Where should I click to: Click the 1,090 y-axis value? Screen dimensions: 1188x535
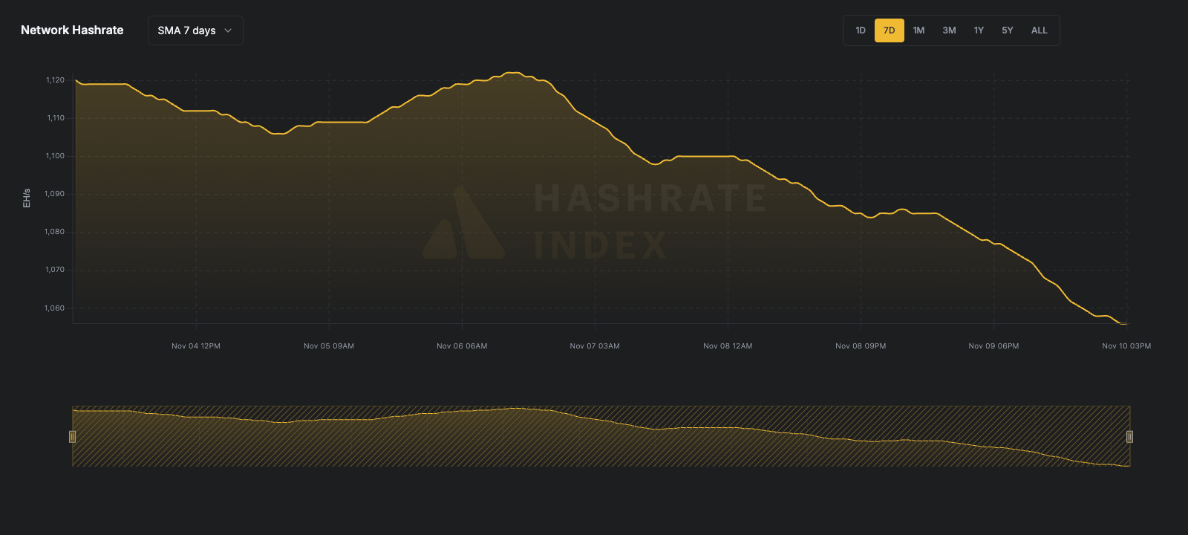[x=55, y=194]
